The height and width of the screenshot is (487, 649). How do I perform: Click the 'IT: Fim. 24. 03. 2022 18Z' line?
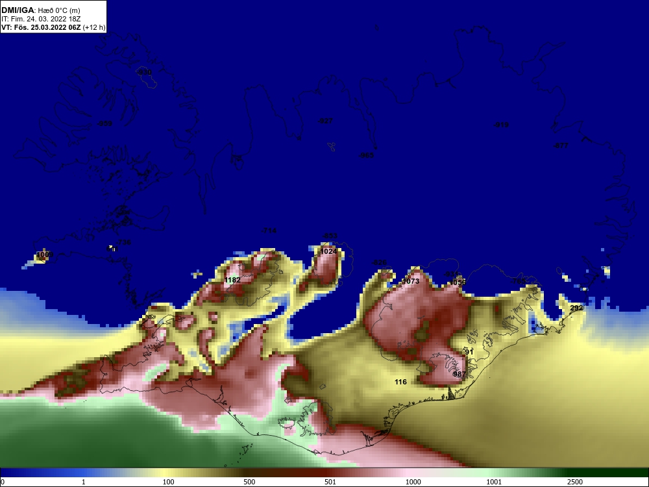[41, 19]
